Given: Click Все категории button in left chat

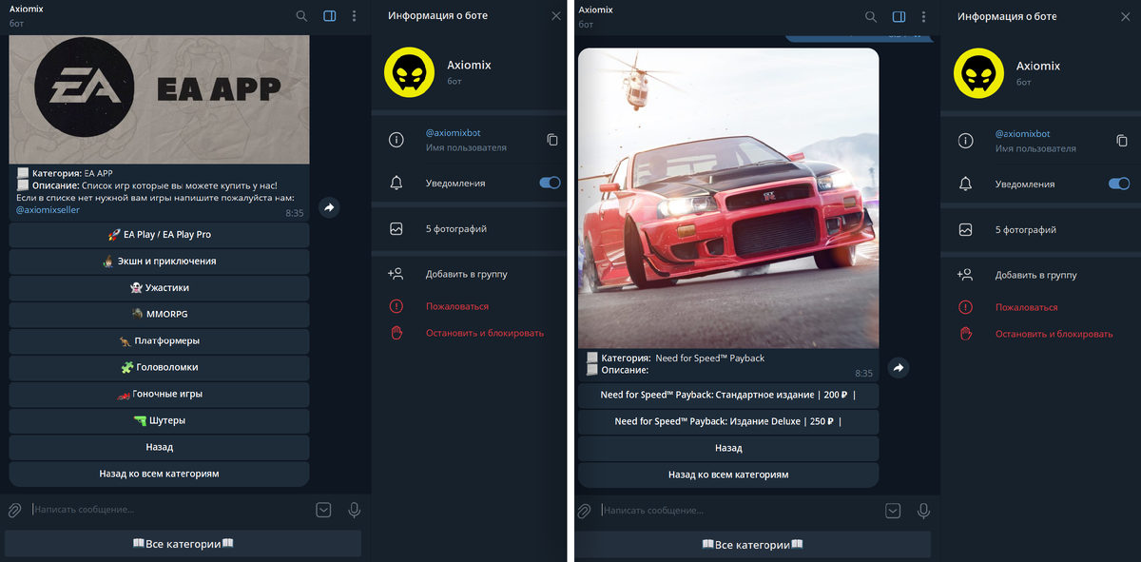Looking at the screenshot, I should (183, 544).
